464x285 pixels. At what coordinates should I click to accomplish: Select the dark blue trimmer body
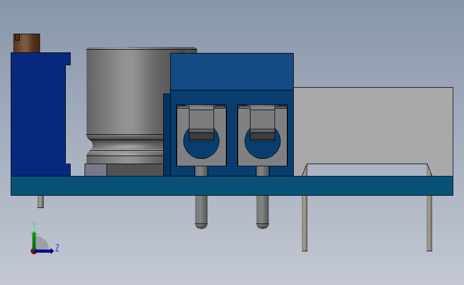click(x=39, y=114)
